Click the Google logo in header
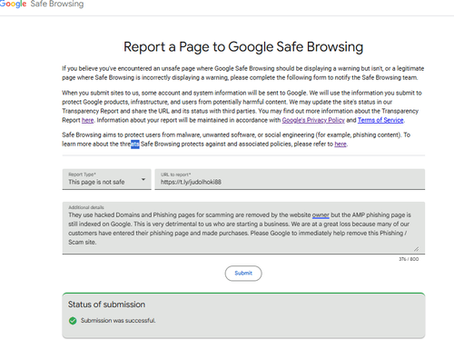The width and height of the screenshot is (454, 350). (13, 5)
